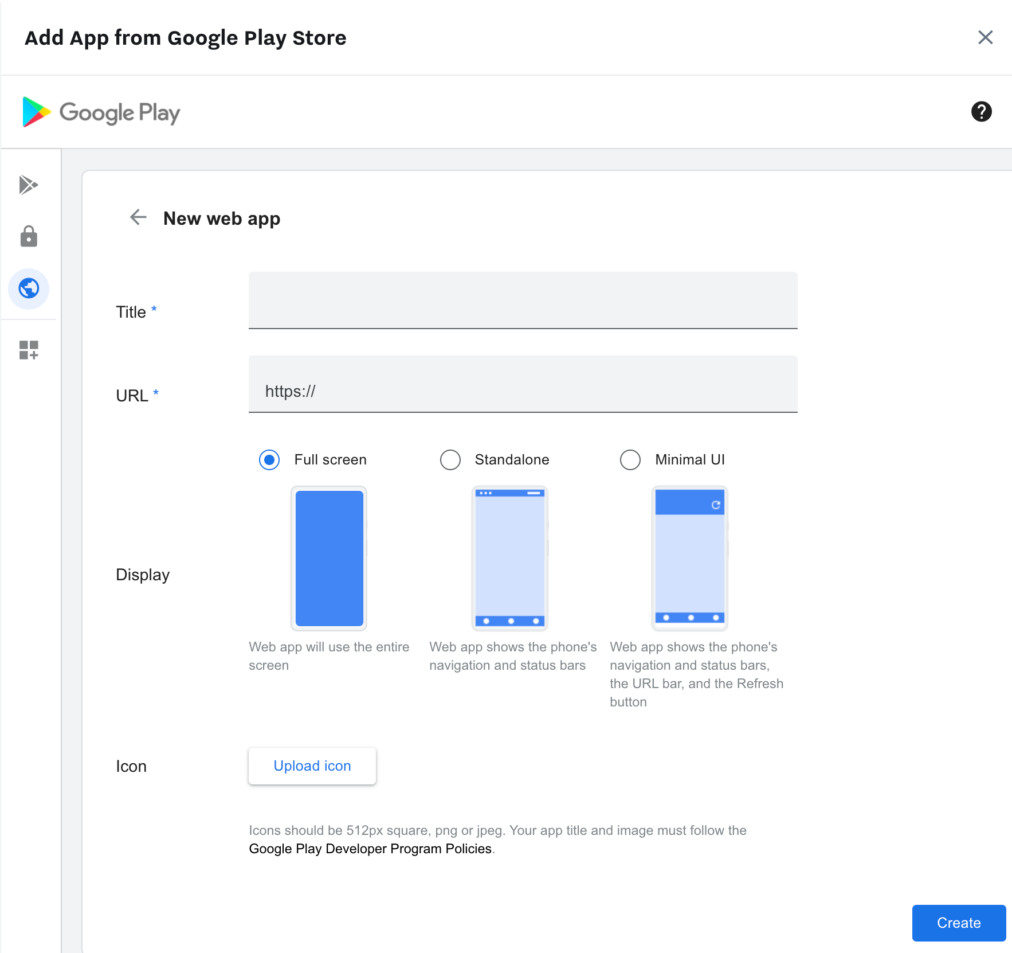Select the web apps globe icon

[29, 288]
